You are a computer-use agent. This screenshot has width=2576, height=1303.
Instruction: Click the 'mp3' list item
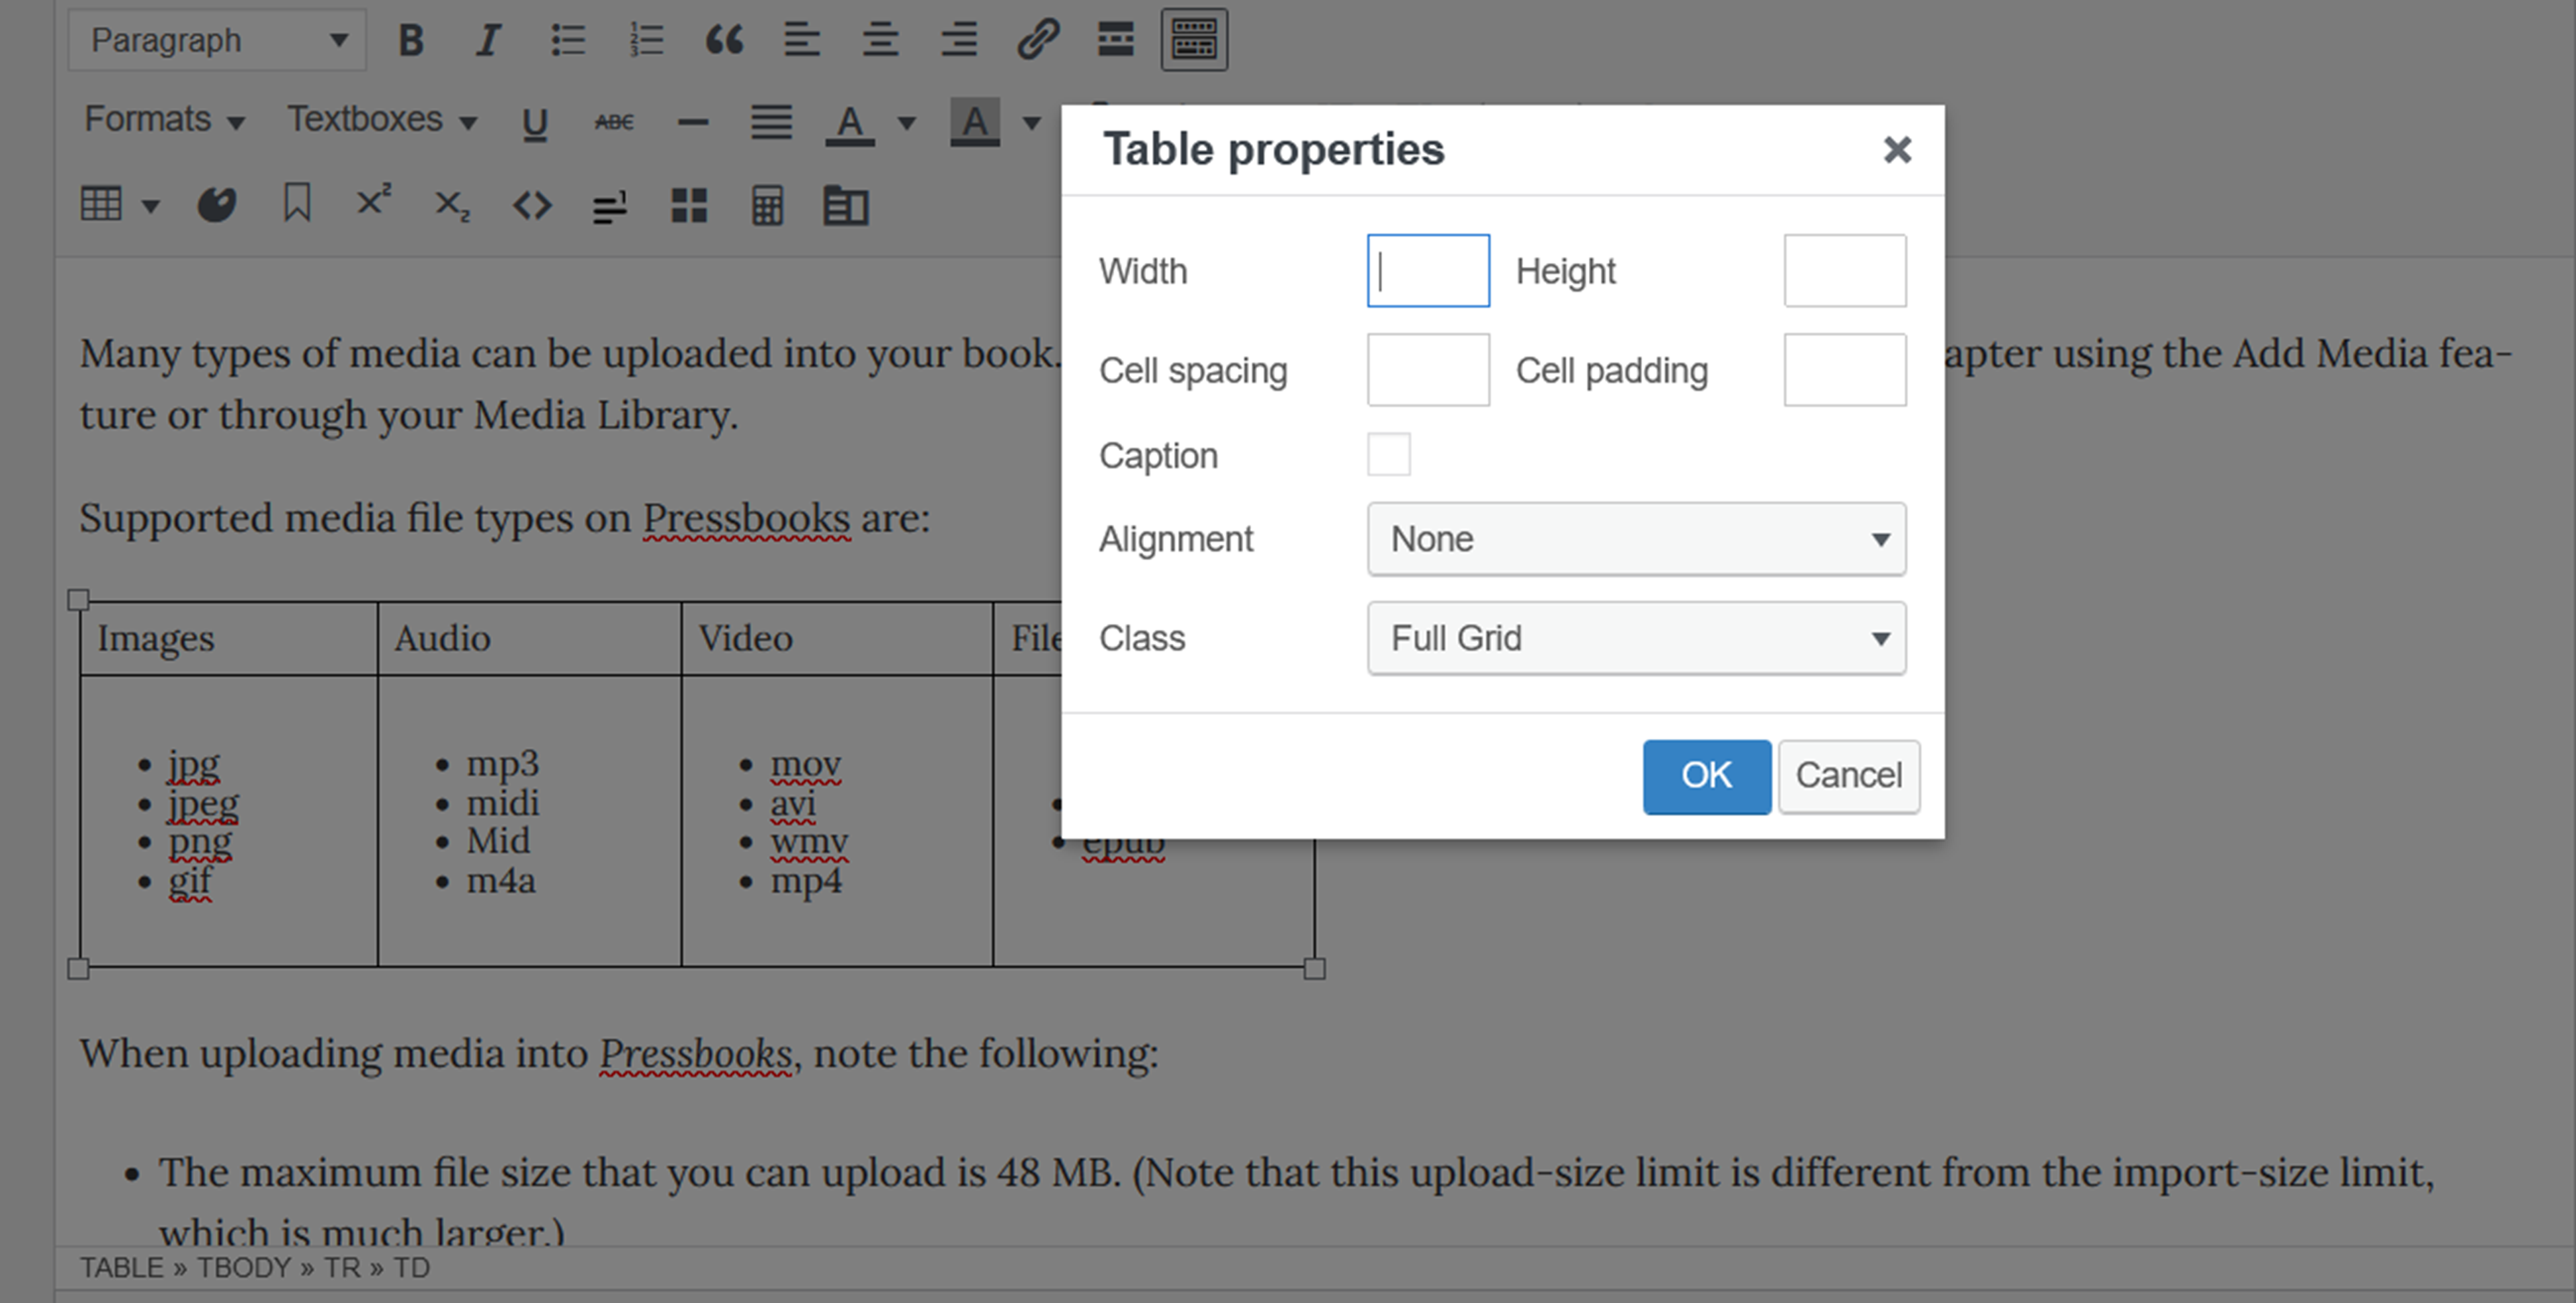502,764
